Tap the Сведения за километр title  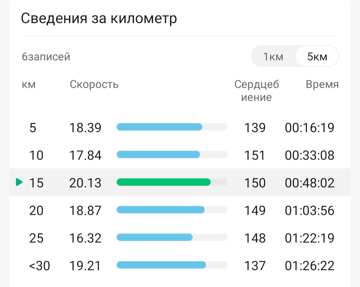click(x=99, y=18)
